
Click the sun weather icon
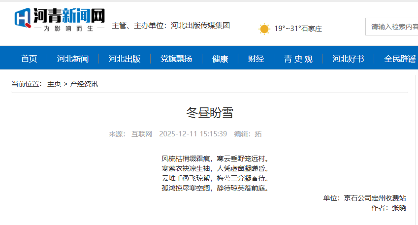[264, 29]
